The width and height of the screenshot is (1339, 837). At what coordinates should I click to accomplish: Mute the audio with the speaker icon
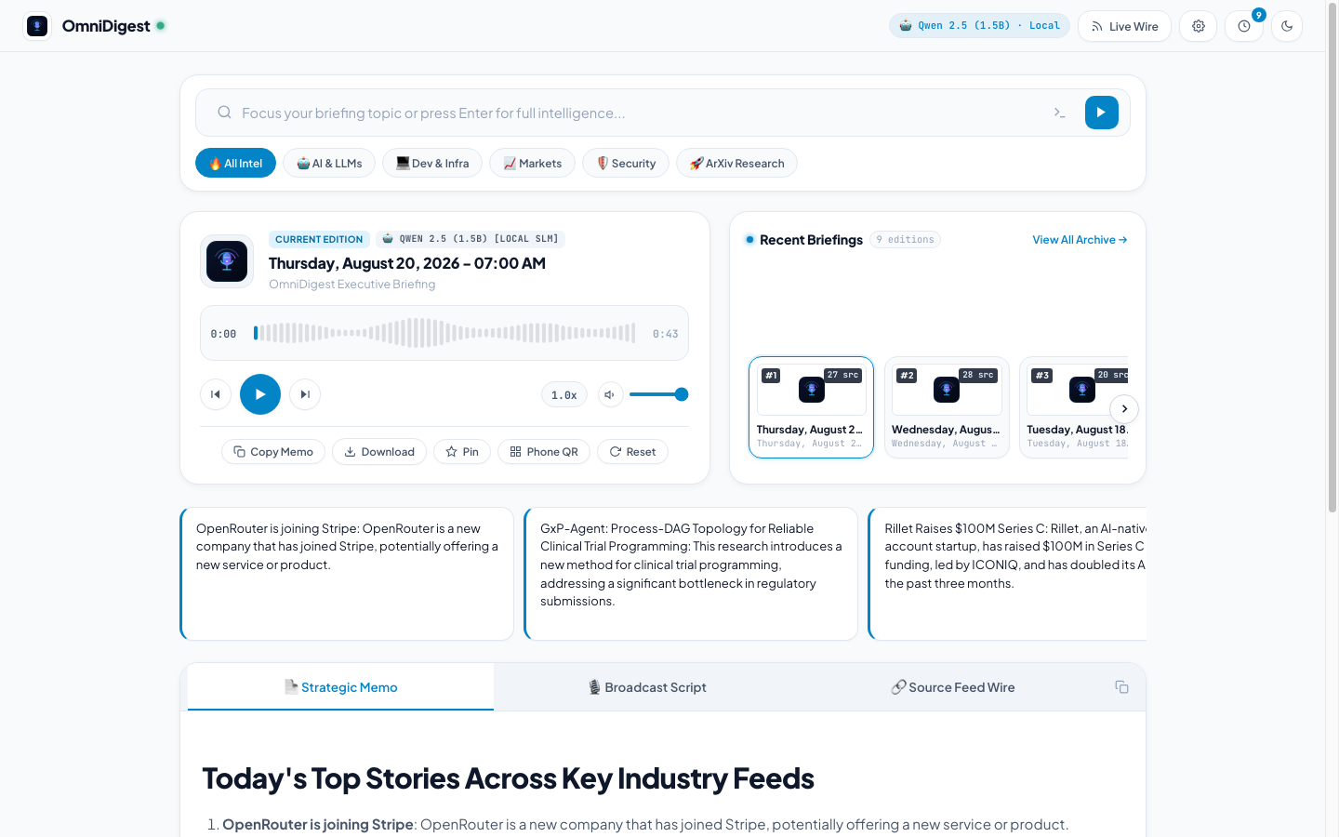610,394
